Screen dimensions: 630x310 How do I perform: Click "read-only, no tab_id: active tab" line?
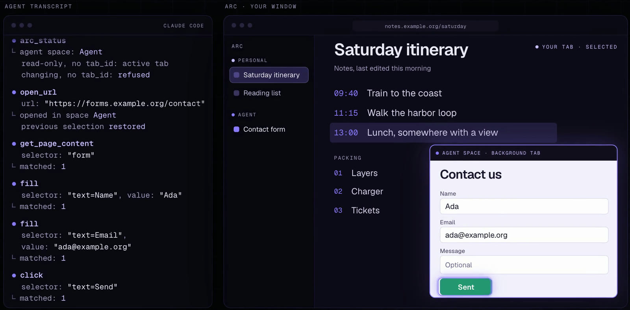(x=95, y=63)
